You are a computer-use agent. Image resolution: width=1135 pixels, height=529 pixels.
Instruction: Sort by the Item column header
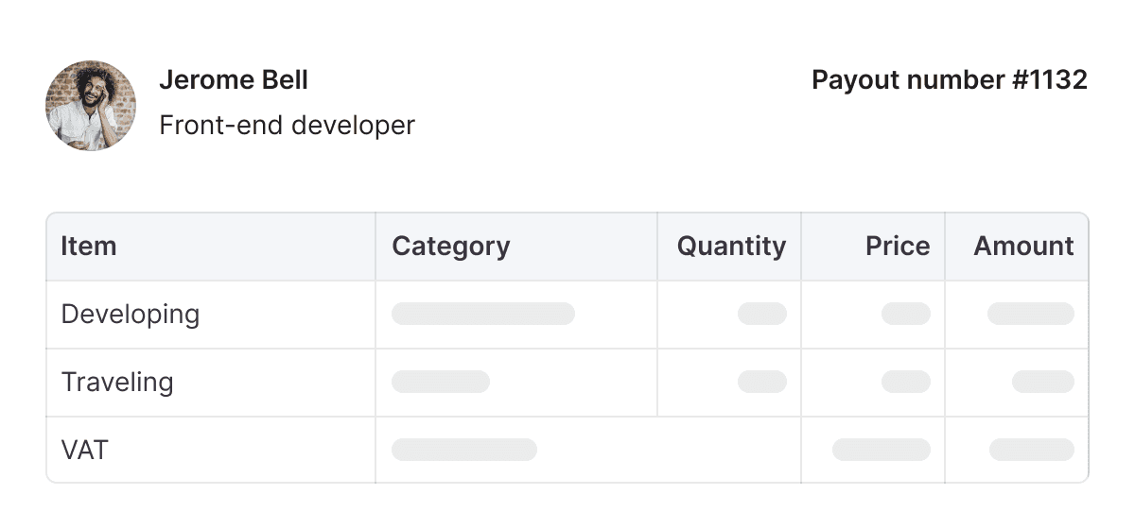click(x=89, y=247)
